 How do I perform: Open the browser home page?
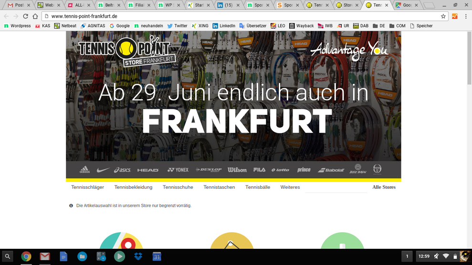pyautogui.click(x=35, y=16)
